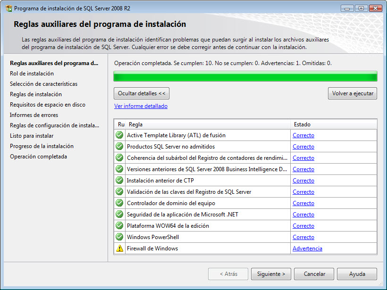
Task: Click the Ru column header
Action: (x=120, y=124)
